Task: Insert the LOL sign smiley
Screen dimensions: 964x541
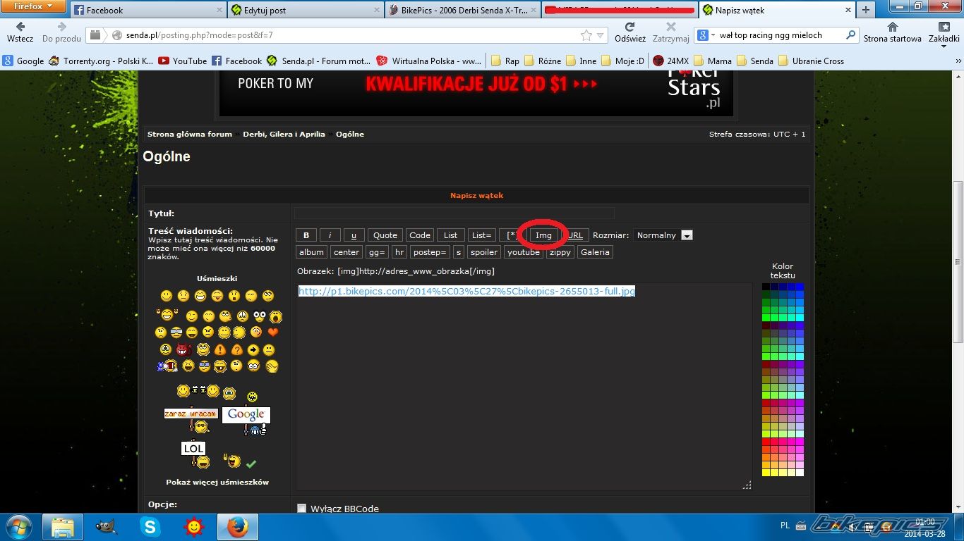Action: tap(195, 454)
